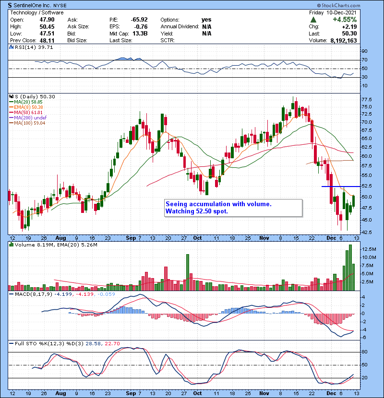Image resolution: width=384 pixels, height=398 pixels.
Task: Click the green up-triangle change indicator
Action: pos(313,20)
